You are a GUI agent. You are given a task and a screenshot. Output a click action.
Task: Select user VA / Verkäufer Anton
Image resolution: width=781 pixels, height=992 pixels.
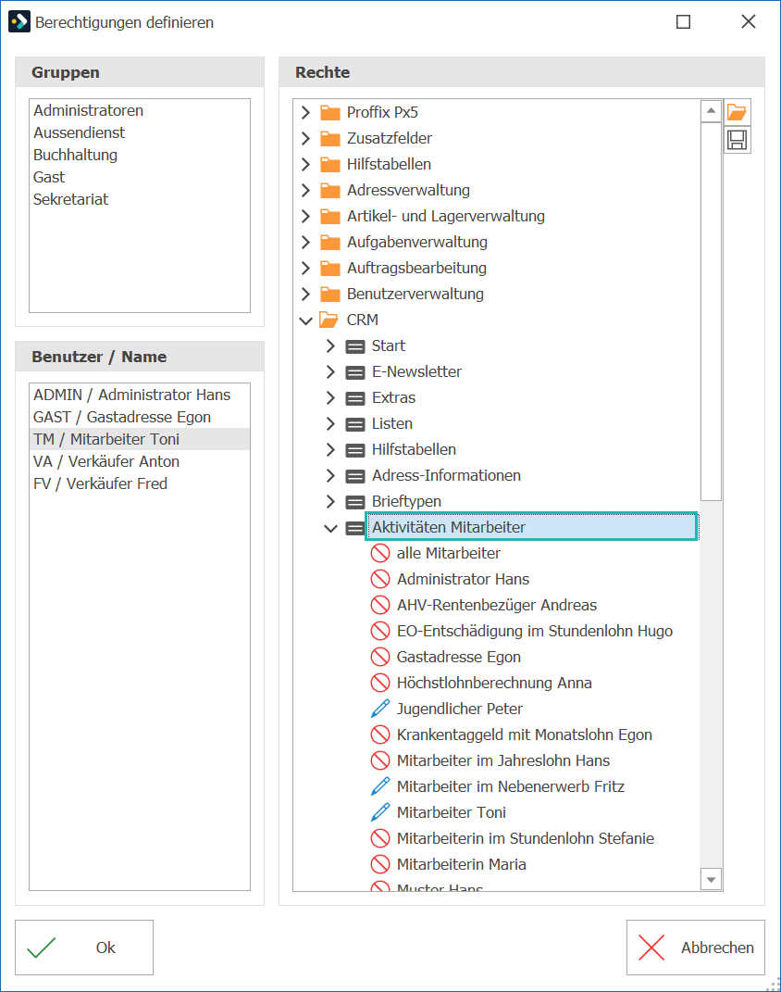(140, 461)
